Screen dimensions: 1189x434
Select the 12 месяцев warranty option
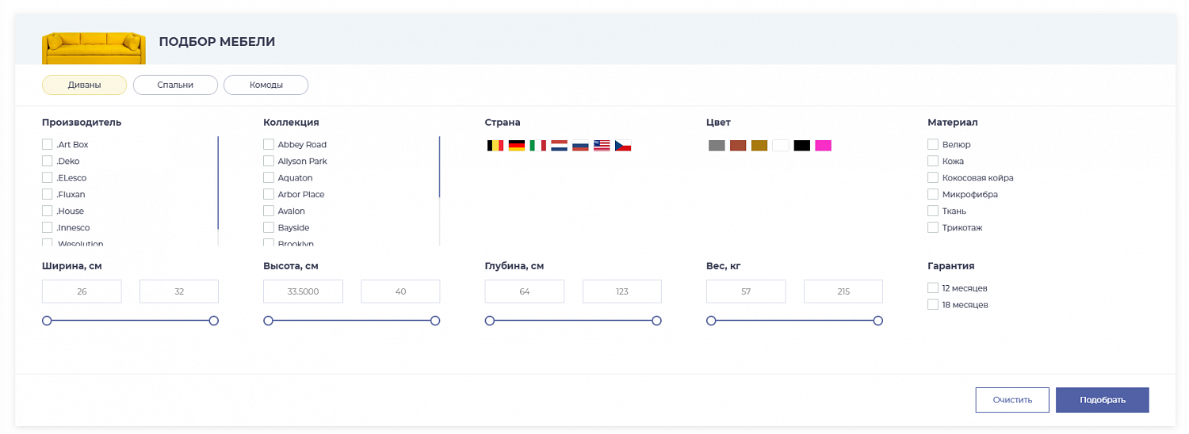[x=933, y=287]
